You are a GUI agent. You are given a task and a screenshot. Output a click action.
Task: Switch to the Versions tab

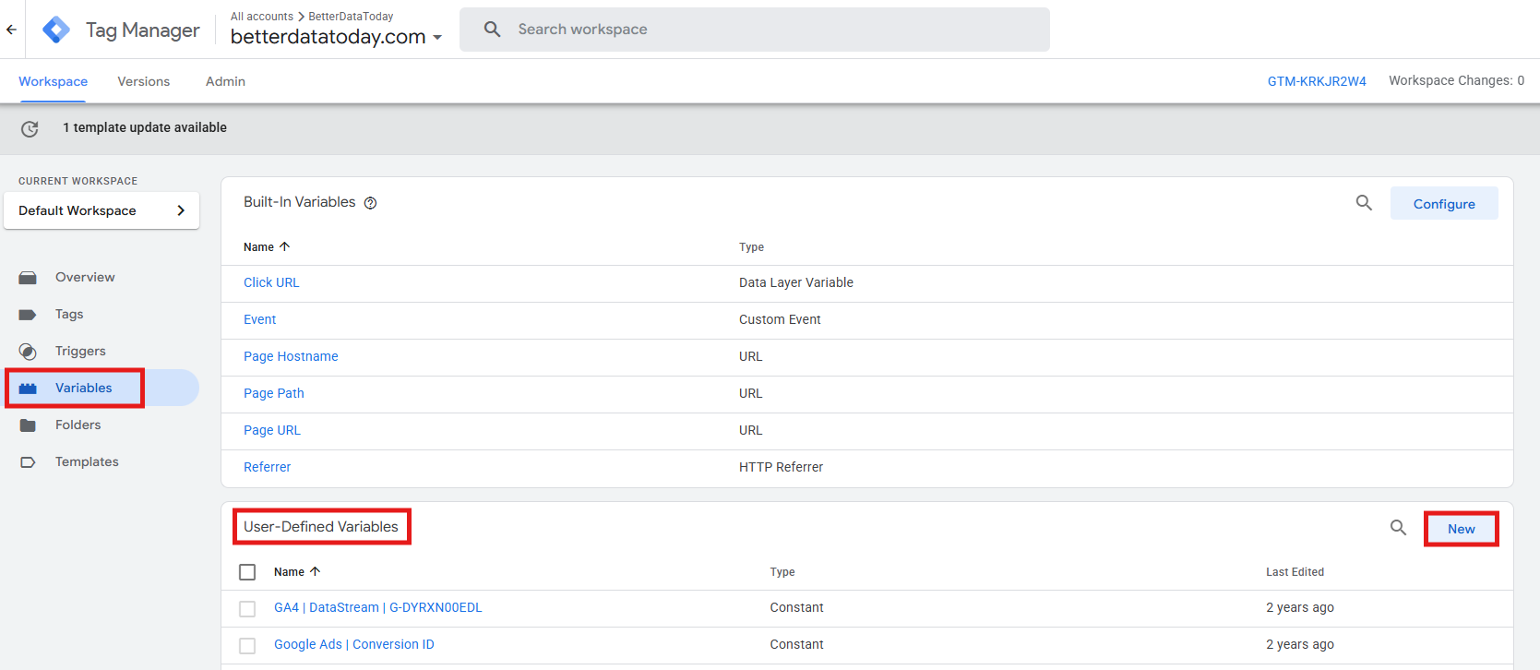point(144,81)
